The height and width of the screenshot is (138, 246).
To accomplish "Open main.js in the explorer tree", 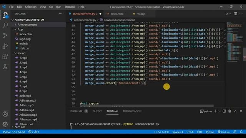I will (x=23, y=43).
